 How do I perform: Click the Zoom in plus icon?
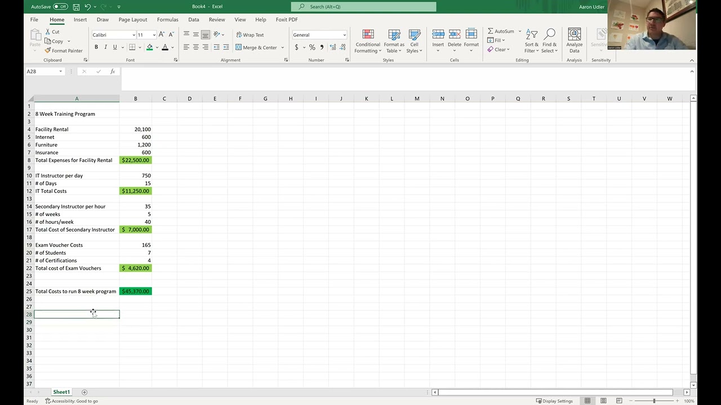[677, 401]
